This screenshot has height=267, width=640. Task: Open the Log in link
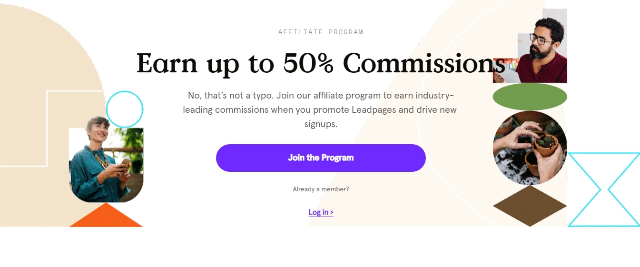(321, 212)
